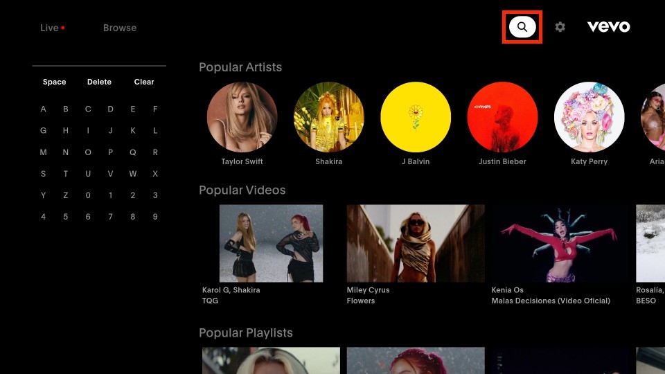This screenshot has height=374, width=665.
Task: Click the "Justin Bieber" name label
Action: pos(503,161)
